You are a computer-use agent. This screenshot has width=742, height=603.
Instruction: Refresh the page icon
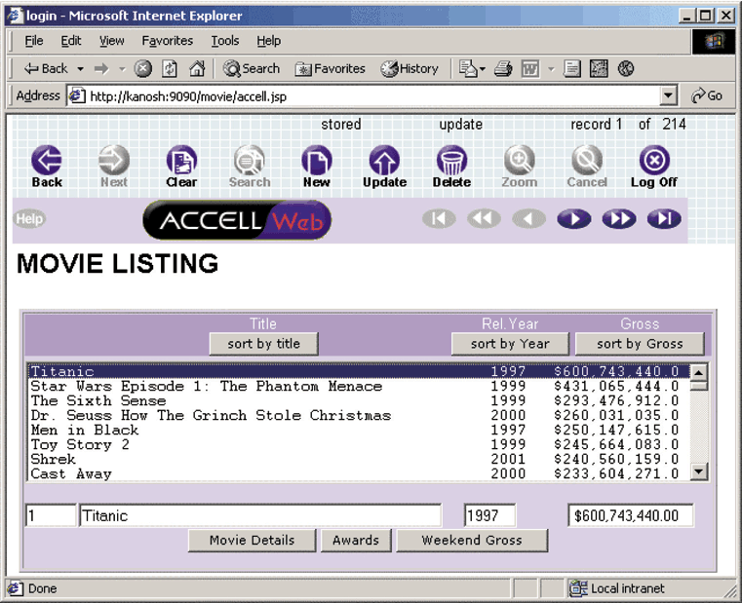170,69
